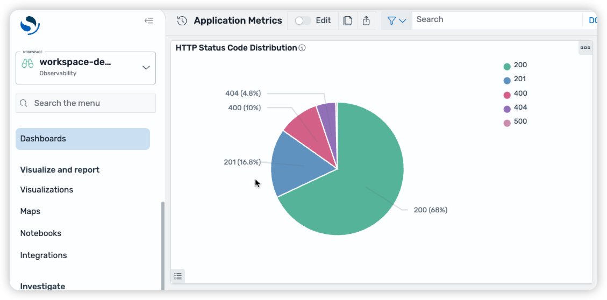607x300 pixels.
Task: Toggle the Edit mode switch
Action: 303,21
